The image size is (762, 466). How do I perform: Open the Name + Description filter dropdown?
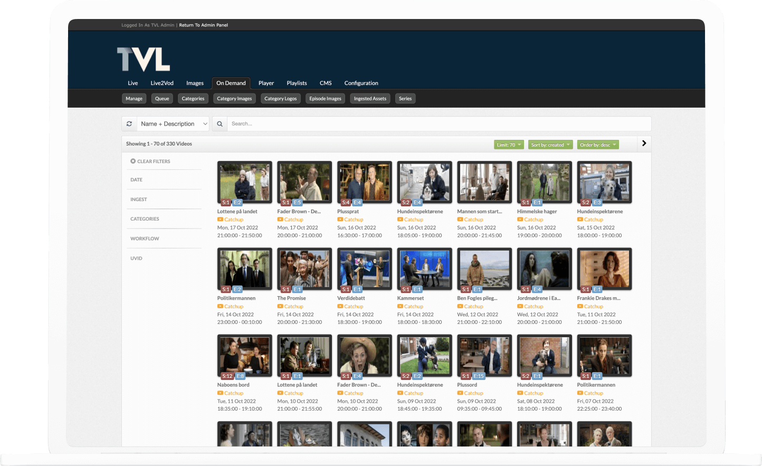(x=174, y=124)
